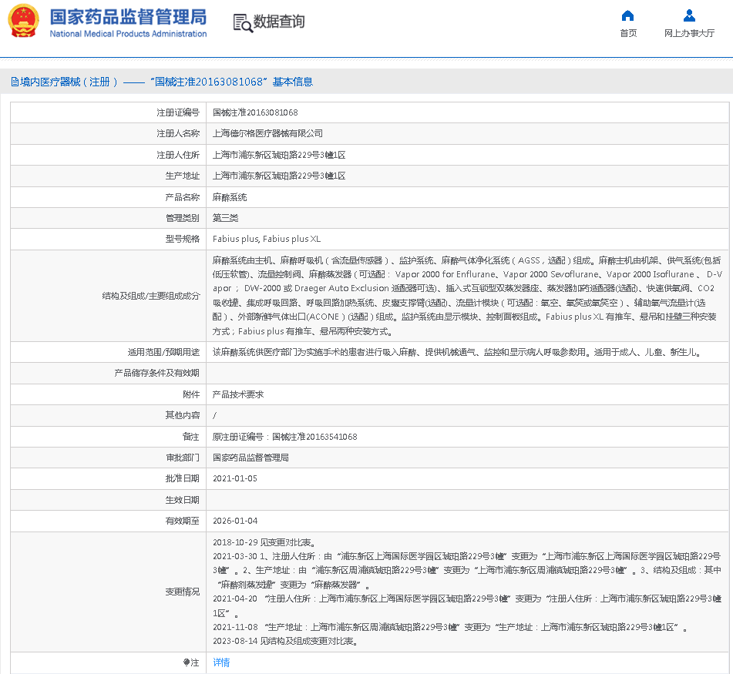Click the national emblem logo
The height and width of the screenshot is (674, 733).
pyautogui.click(x=23, y=22)
